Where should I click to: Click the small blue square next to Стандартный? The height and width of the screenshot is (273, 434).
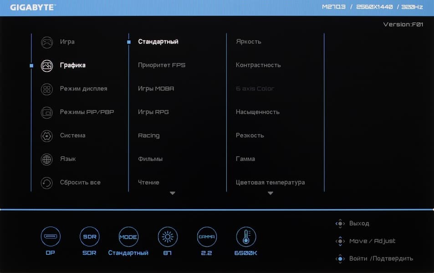point(129,42)
